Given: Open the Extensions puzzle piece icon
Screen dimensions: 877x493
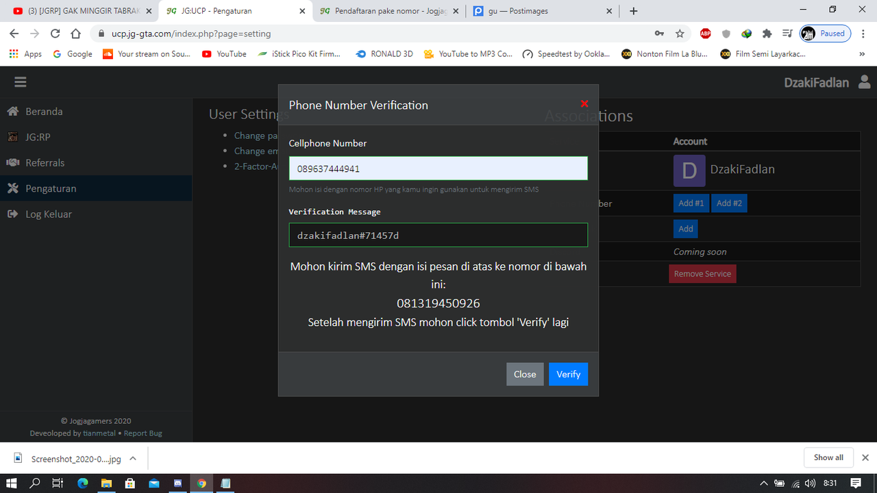Looking at the screenshot, I should (x=767, y=34).
